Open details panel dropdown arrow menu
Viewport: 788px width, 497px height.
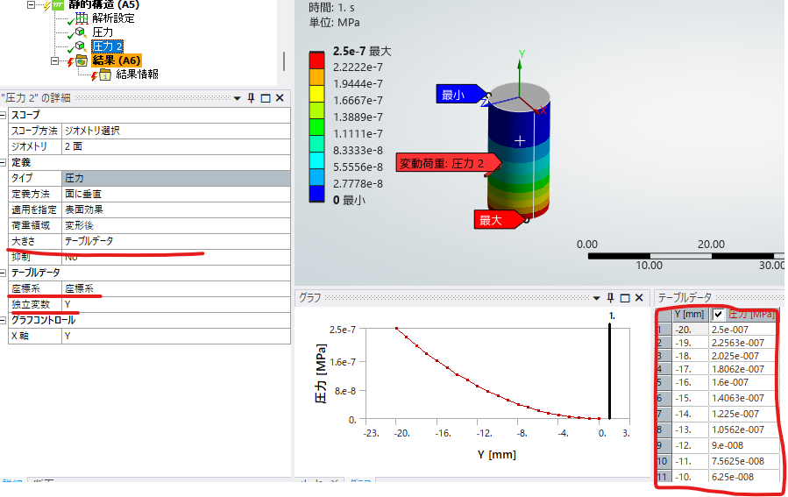(x=236, y=98)
